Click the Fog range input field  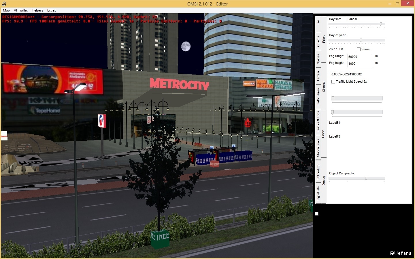pos(360,57)
